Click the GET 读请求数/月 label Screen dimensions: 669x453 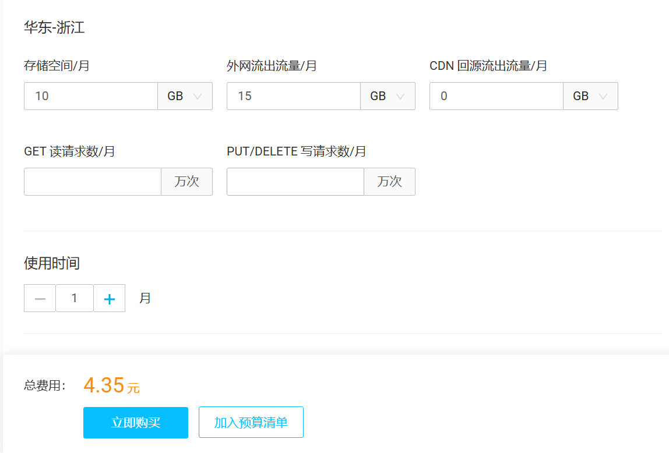click(69, 151)
